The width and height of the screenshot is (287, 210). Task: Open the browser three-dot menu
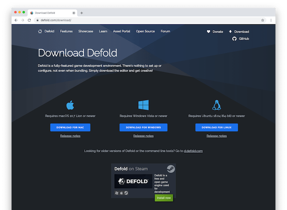(x=271, y=20)
